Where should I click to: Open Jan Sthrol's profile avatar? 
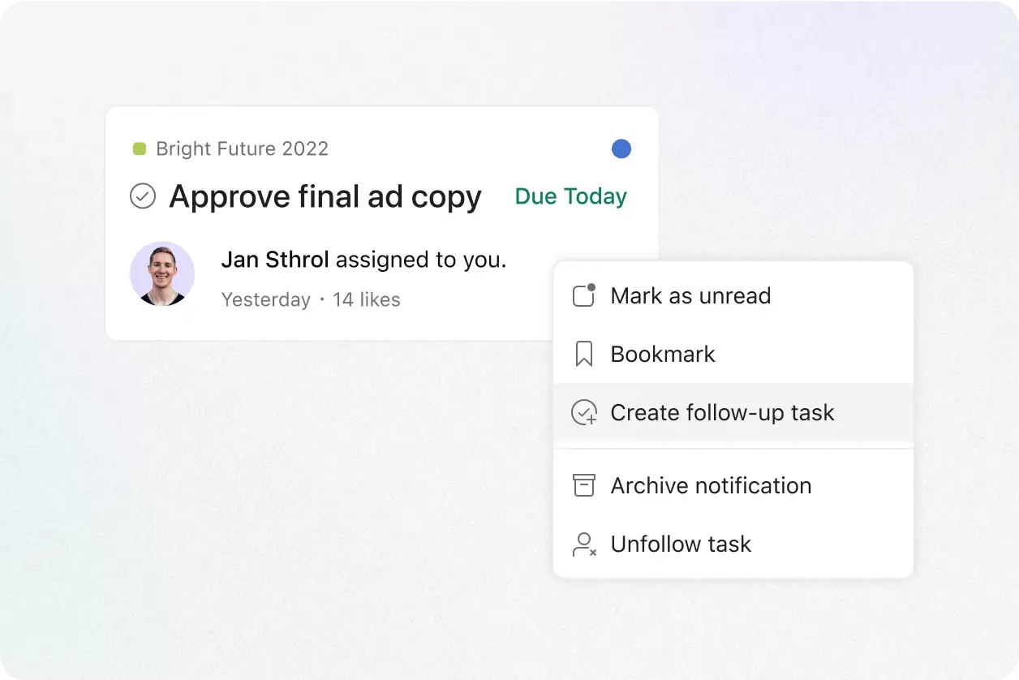[162, 273]
